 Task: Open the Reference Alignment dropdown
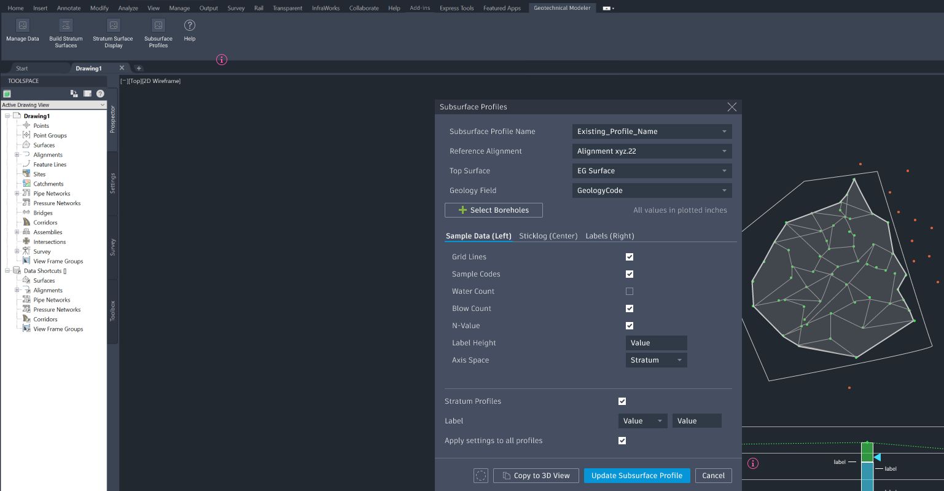point(652,151)
